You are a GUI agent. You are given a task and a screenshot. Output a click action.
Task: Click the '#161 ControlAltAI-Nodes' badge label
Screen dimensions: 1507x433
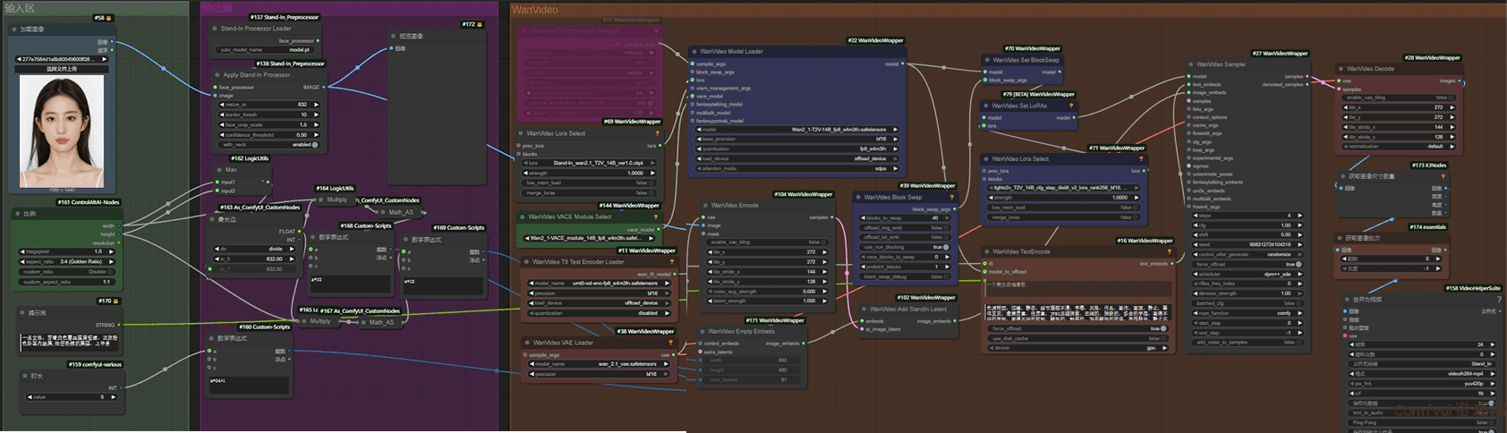[x=88, y=202]
